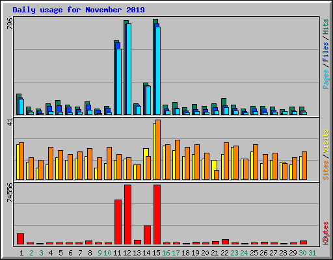Click the cyan Pages bar for day 15
Viewport: 333px width, 260px height.
[x=158, y=71]
